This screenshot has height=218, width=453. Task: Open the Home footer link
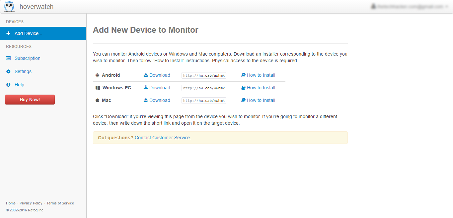click(11, 203)
